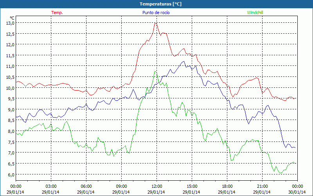
Task: Click the 6,0 y-axis value
Action: 11,174
